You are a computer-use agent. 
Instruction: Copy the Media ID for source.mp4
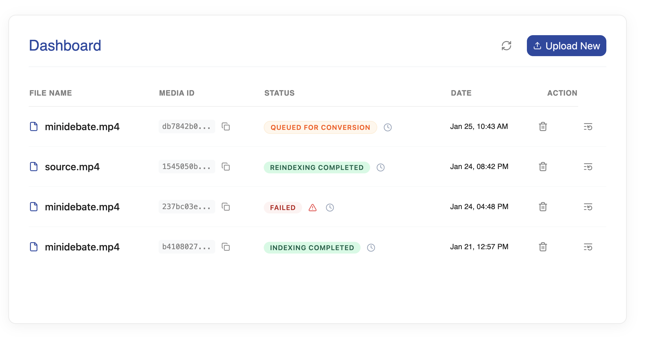tap(226, 167)
